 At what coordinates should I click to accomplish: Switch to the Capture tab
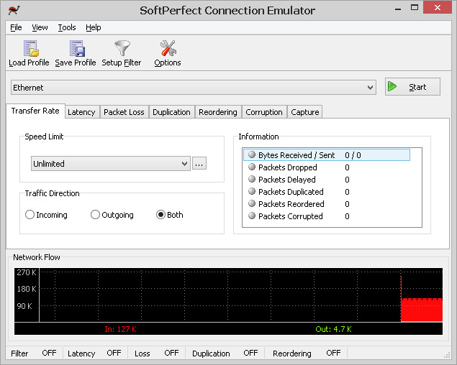pyautogui.click(x=305, y=112)
